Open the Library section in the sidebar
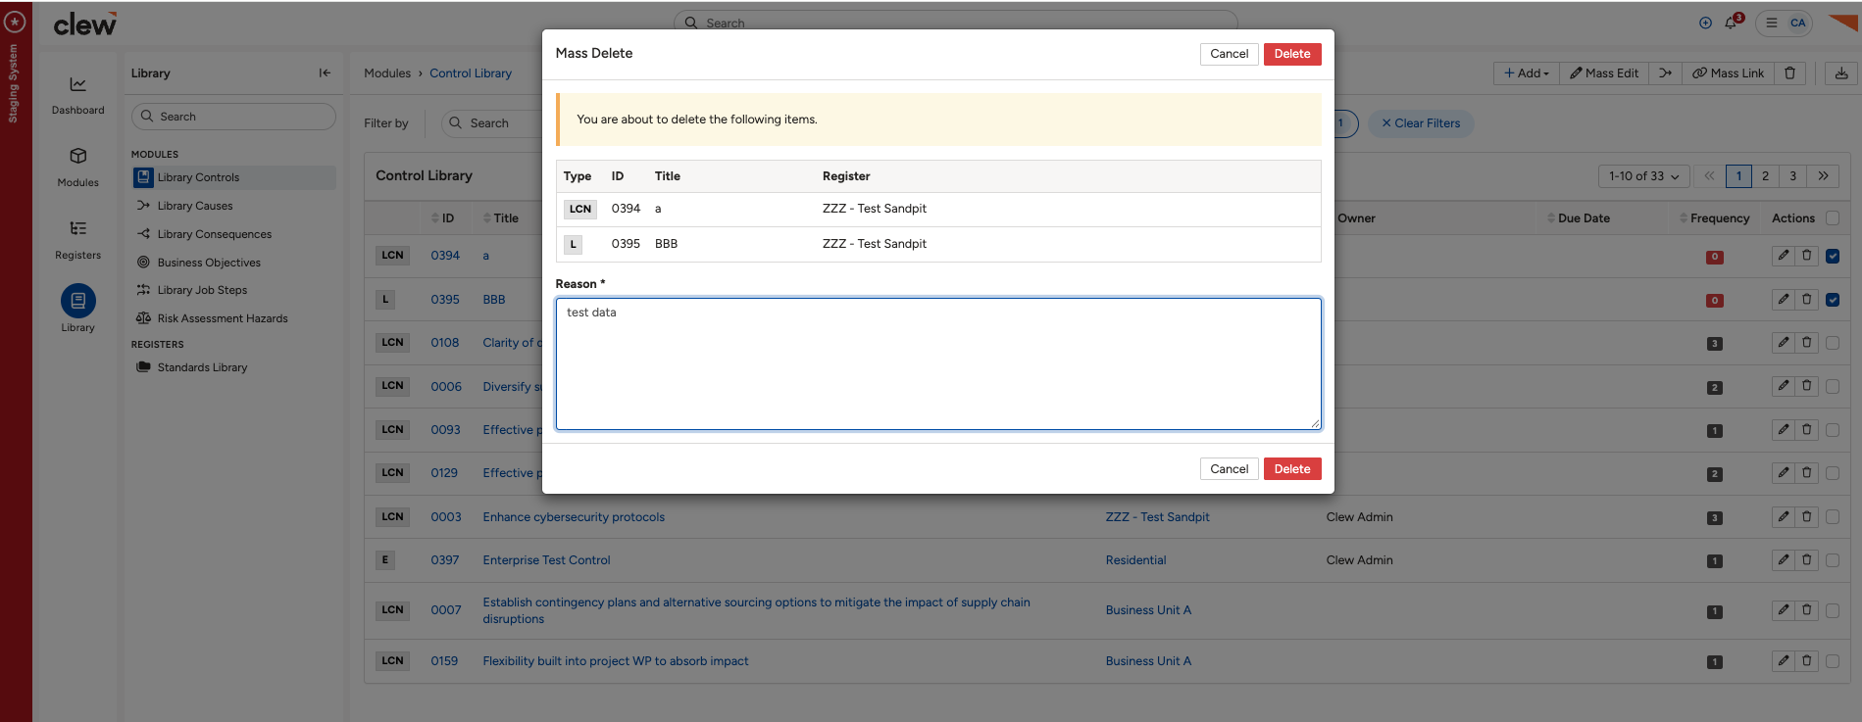This screenshot has width=1862, height=722. click(x=77, y=309)
